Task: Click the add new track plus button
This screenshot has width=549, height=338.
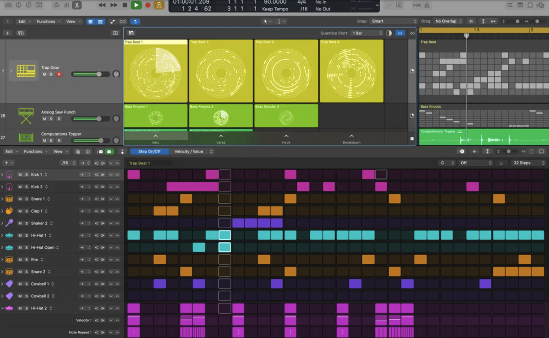Action: [7, 33]
